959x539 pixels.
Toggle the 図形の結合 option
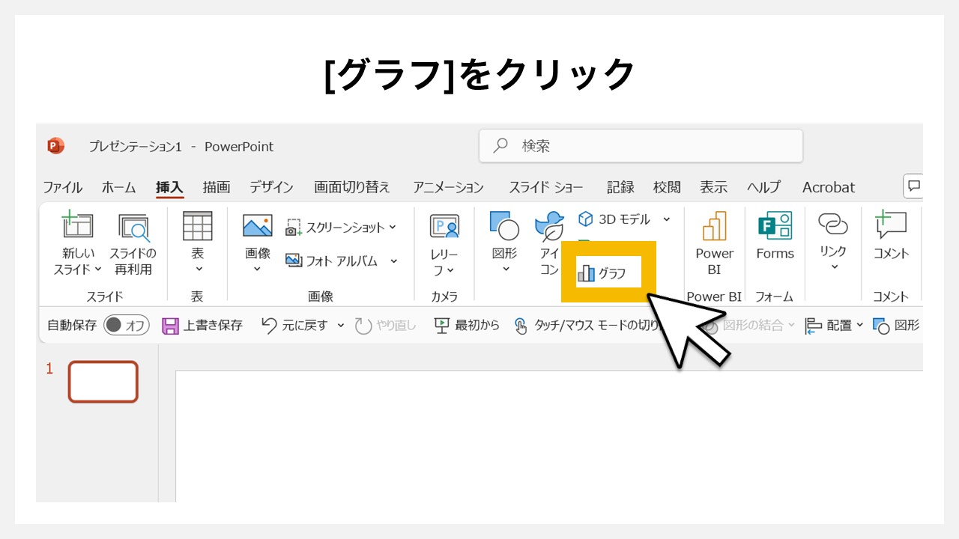click(x=754, y=325)
